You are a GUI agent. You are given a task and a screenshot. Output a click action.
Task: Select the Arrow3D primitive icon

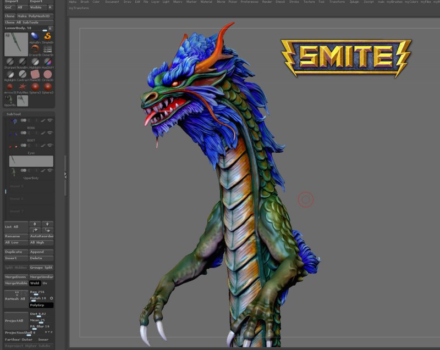click(x=10, y=87)
